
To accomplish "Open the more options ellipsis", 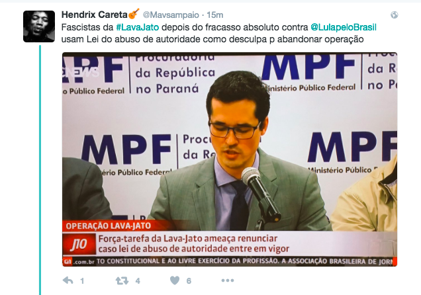I will (228, 280).
